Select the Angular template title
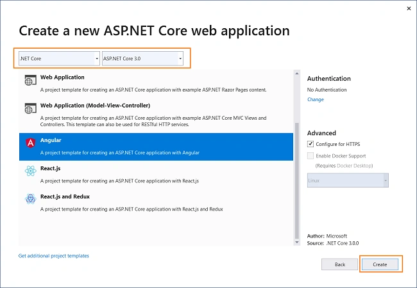The height and width of the screenshot is (288, 417). coord(51,140)
